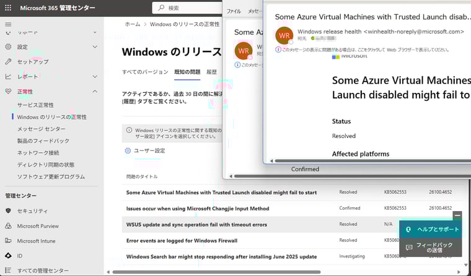Select Windows release health nav item
Viewport: 471px width, 276px height.
(51, 117)
